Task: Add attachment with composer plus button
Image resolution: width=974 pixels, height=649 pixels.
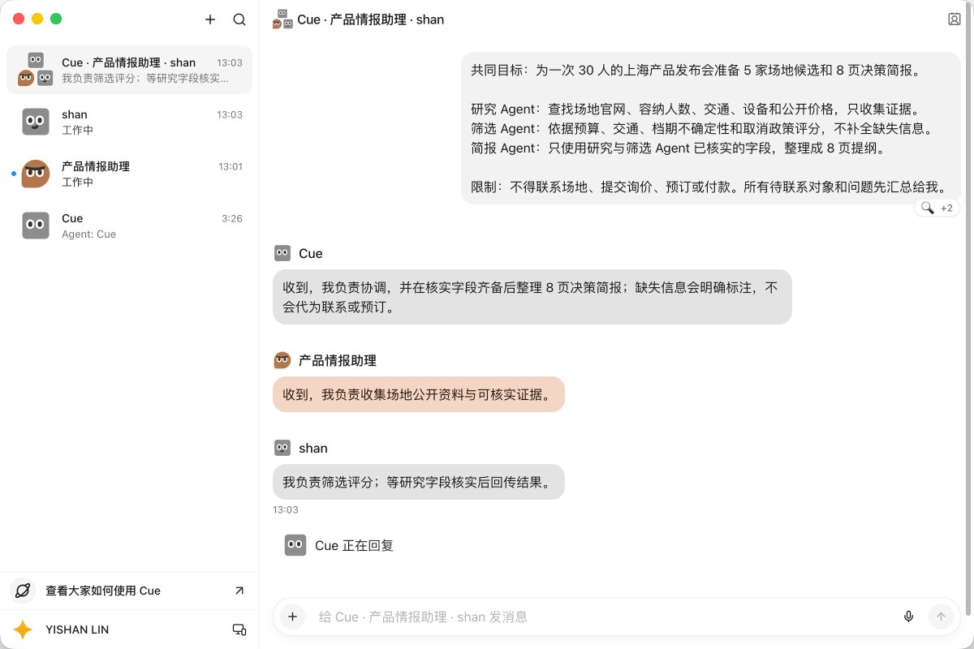Action: click(x=293, y=617)
